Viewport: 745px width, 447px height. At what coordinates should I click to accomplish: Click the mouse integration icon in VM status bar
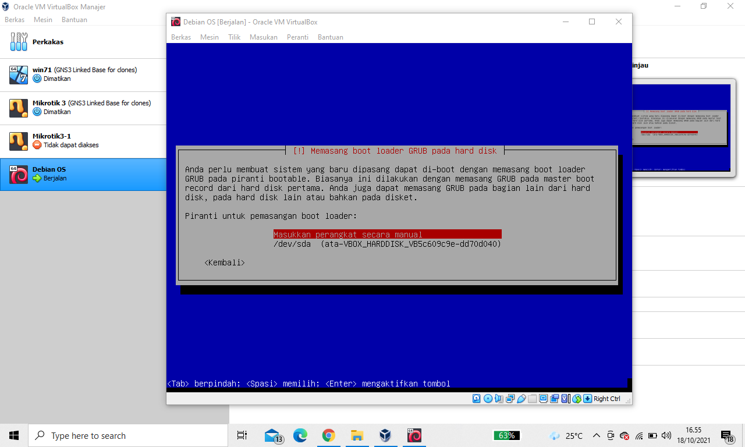click(x=577, y=399)
